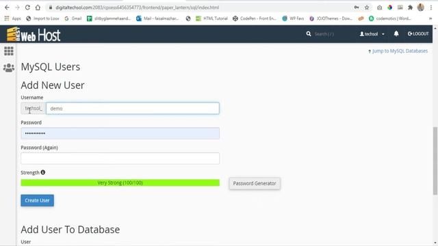This screenshot has height=246, width=438.
Task: Open the Import to Loox bookmark
Action: 42,18
